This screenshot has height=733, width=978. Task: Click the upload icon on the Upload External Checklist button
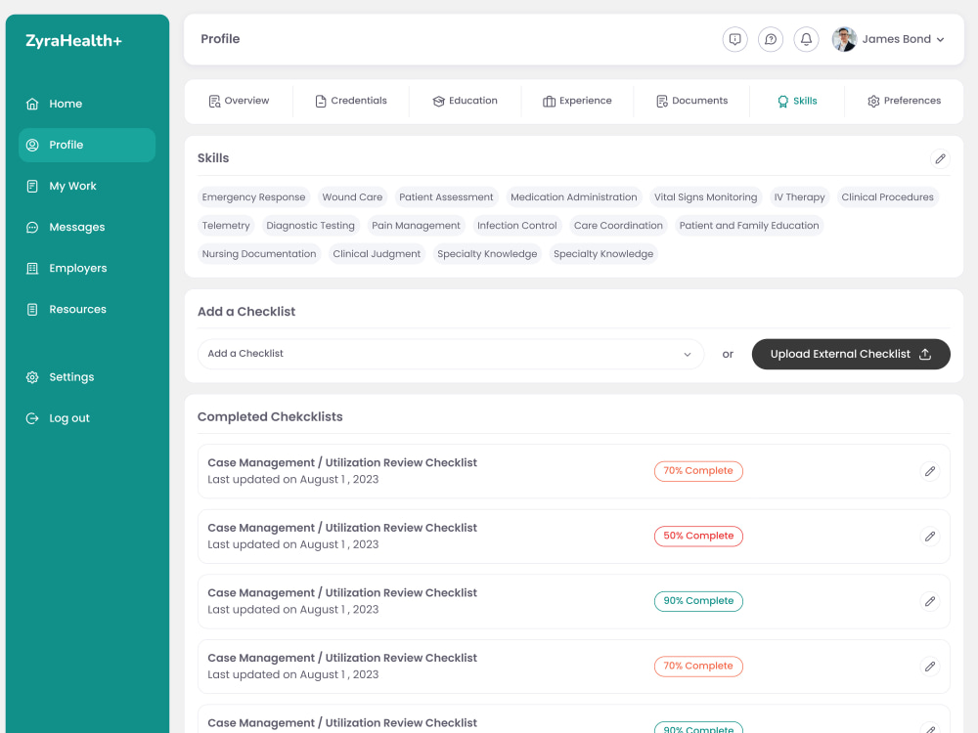(925, 354)
